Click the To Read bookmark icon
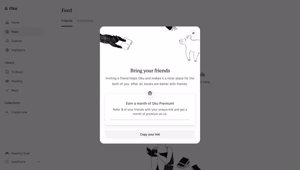This screenshot has height=170, width=300. 7,72
